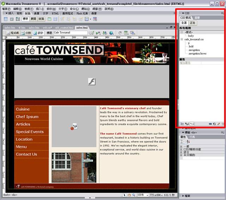Switch to Code view (程式碼)
The height and width of the screenshot is (200, 226).
pos(12,33)
